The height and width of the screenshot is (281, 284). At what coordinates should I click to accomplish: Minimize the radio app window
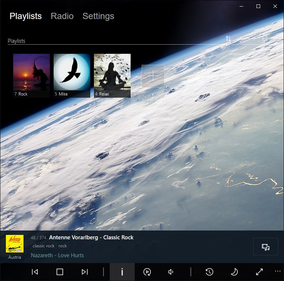pyautogui.click(x=241, y=6)
